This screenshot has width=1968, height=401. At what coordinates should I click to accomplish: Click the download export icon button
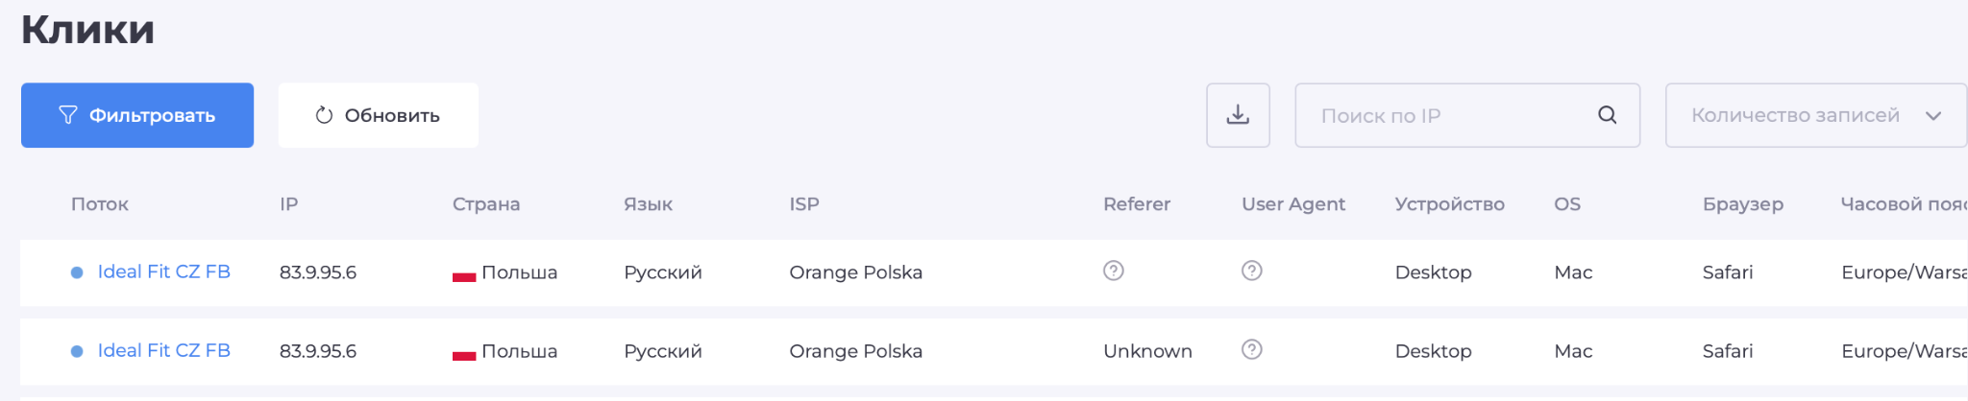point(1238,115)
